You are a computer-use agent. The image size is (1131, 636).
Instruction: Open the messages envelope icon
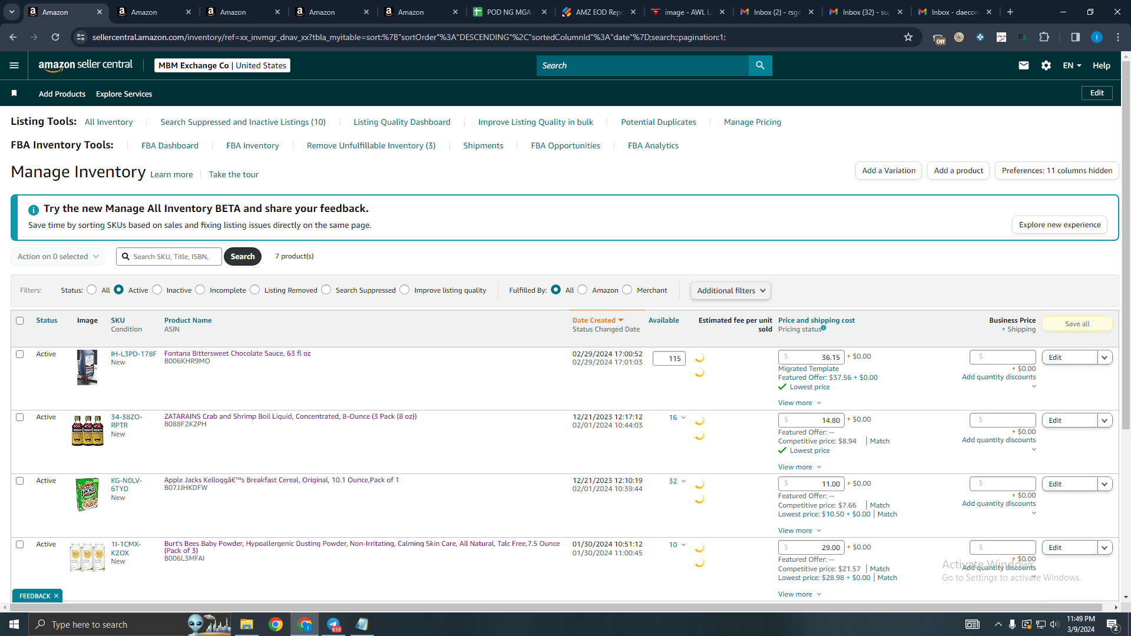pyautogui.click(x=1024, y=65)
